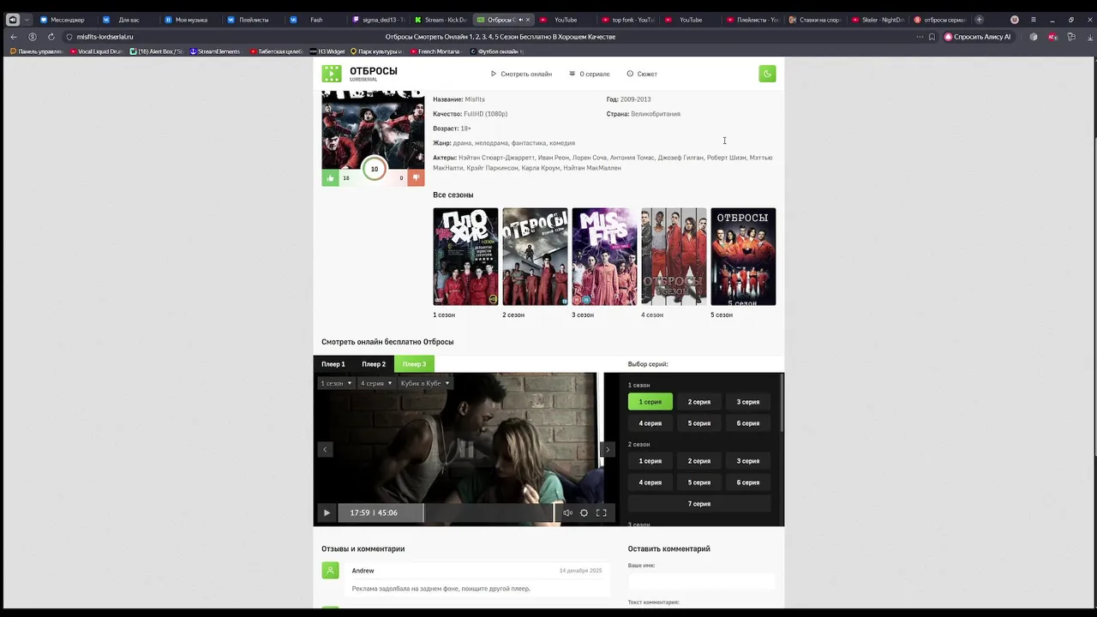Image resolution: width=1097 pixels, height=617 pixels.
Task: Click the green Отбросы film logo icon
Action: point(331,74)
